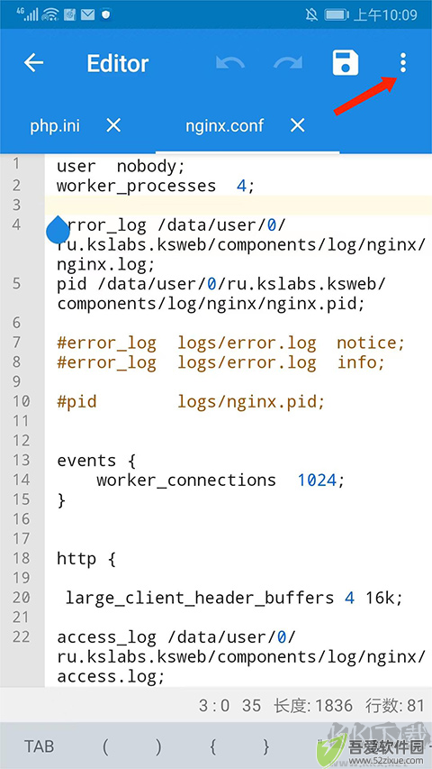Close the php.ini tab
432x769 pixels.
[113, 126]
